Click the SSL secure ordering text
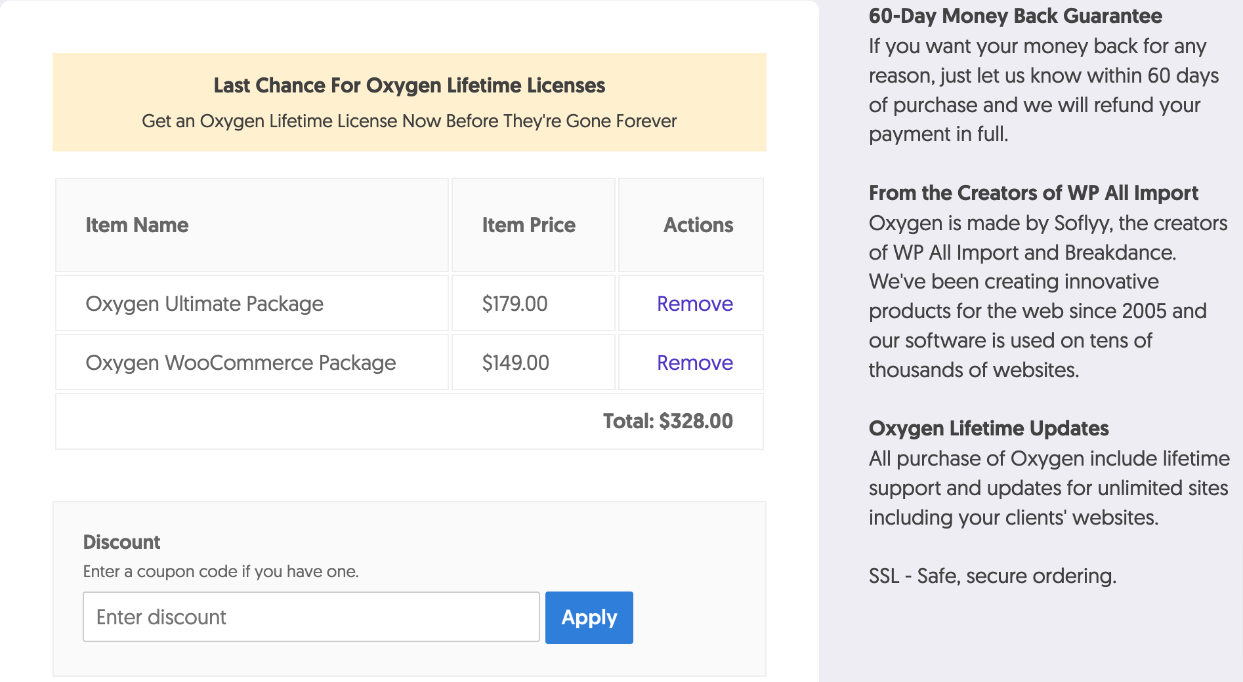This screenshot has height=682, width=1243. 992,576
